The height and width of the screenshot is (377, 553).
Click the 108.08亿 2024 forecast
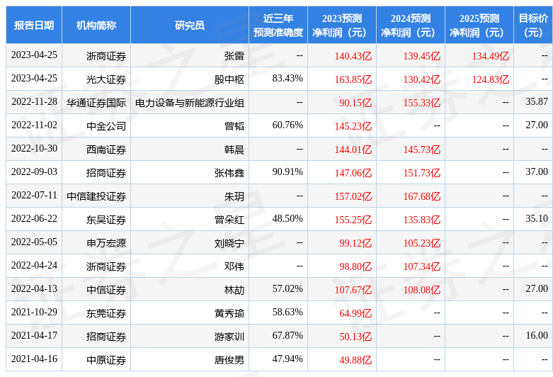pos(422,290)
